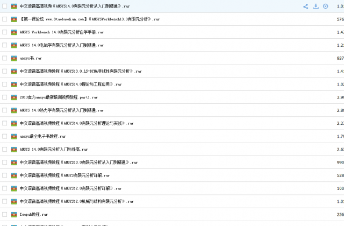The height and width of the screenshot is (226, 344).
Task: Select the checkbox next to Icepak教程.rar
Action: click(x=5, y=214)
